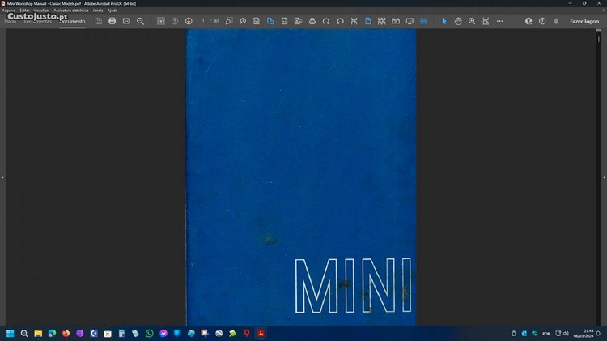The width and height of the screenshot is (607, 341).
Task: Click the marquee zoom magnifier icon
Action: 472,21
